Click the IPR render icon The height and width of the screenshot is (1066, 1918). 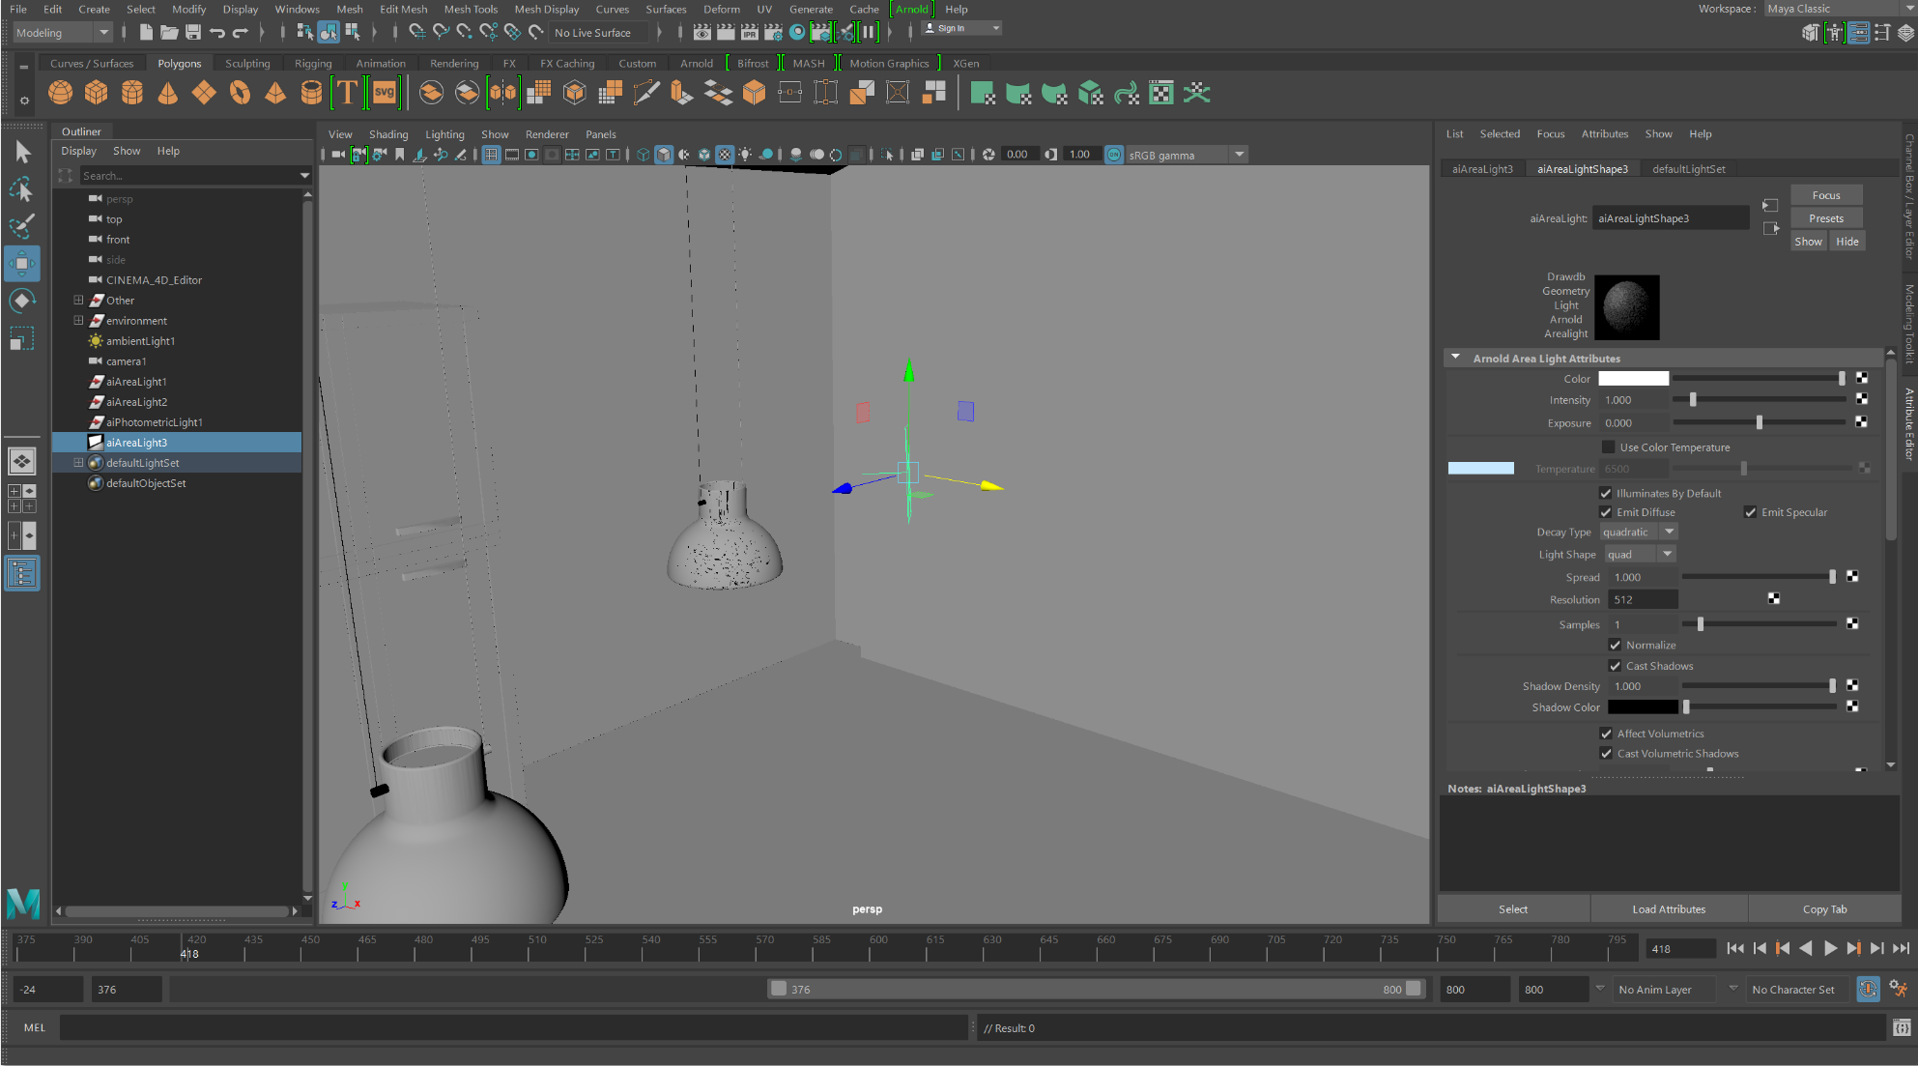tap(750, 32)
